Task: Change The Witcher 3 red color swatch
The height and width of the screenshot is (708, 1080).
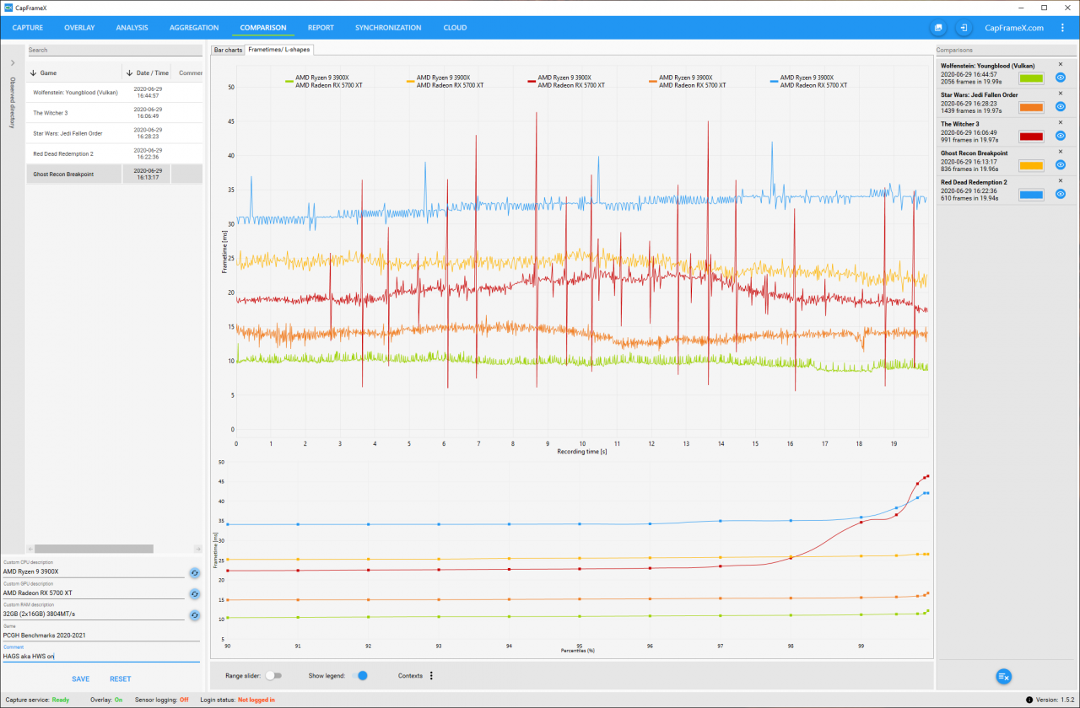Action: [x=1031, y=137]
